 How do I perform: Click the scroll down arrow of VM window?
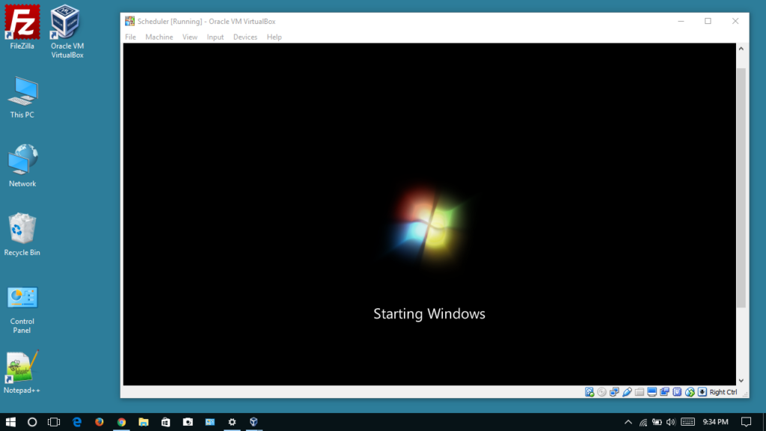(x=741, y=380)
